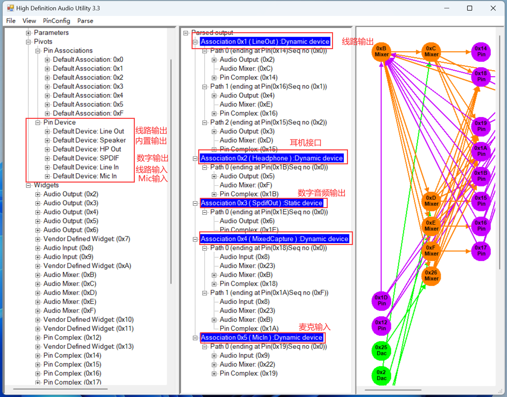Open the Parse menu
This screenshot has width=507, height=397.
pos(85,21)
